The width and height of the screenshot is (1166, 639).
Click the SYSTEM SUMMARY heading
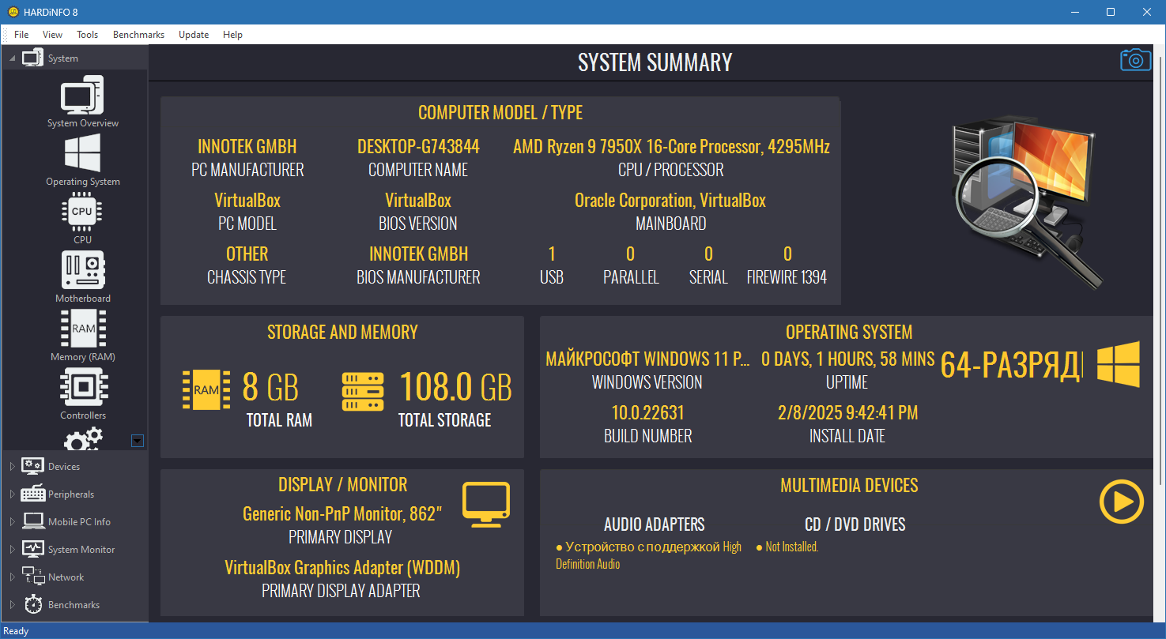click(x=655, y=62)
